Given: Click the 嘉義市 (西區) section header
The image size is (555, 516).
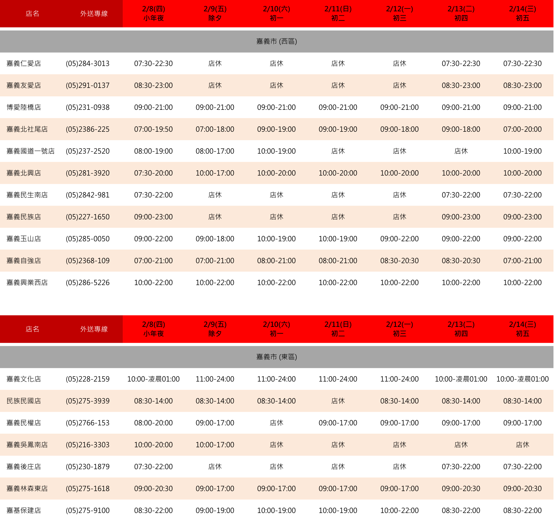Looking at the screenshot, I should (x=277, y=41).
